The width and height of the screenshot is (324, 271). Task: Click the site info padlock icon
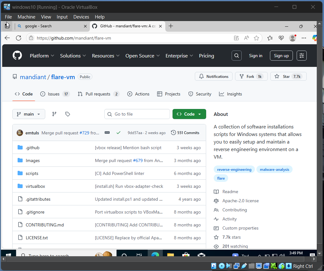[x=31, y=38]
